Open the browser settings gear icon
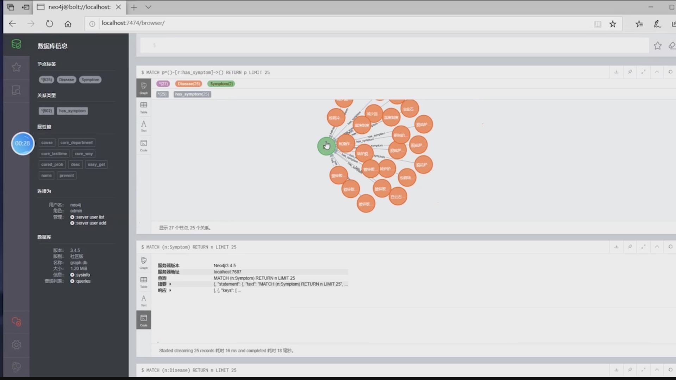This screenshot has height=380, width=676. [16, 345]
